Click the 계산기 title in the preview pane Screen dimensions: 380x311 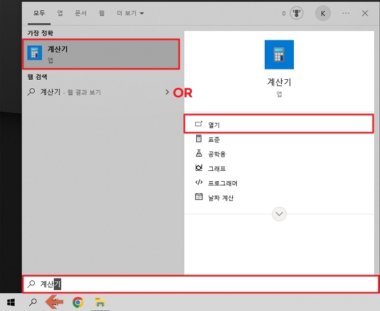[x=279, y=82]
